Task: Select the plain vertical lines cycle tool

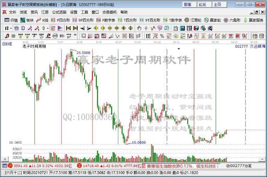Action: point(14,36)
